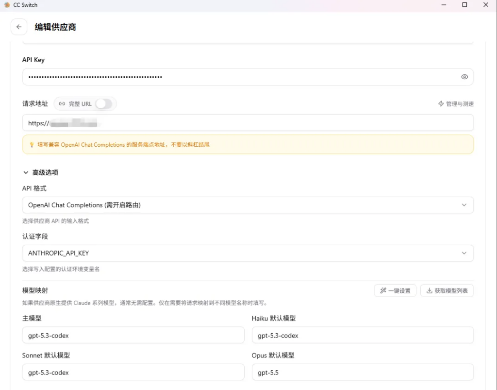This screenshot has width=497, height=390.
Task: Click the 请求地址 URL input field
Action: [x=248, y=123]
